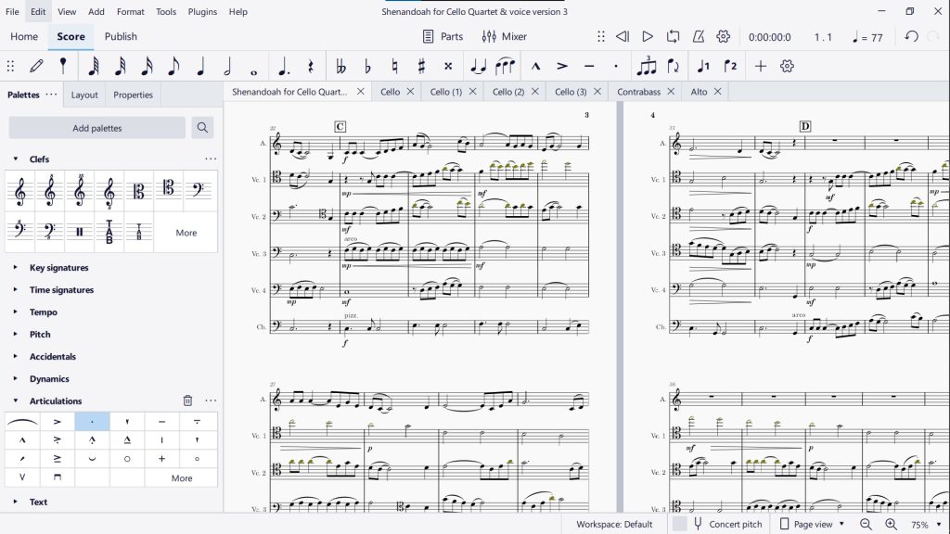Screen dimensions: 950x534
Task: Switch to the Publish tab
Action: point(121,36)
